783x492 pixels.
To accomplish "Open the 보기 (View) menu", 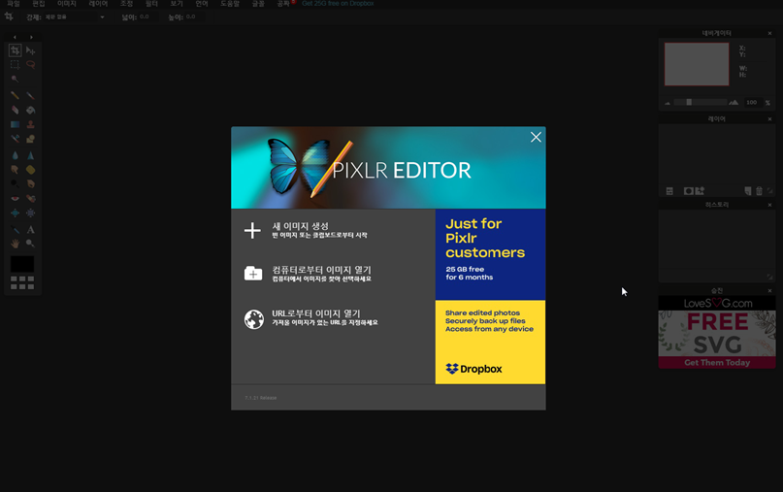I will [177, 4].
